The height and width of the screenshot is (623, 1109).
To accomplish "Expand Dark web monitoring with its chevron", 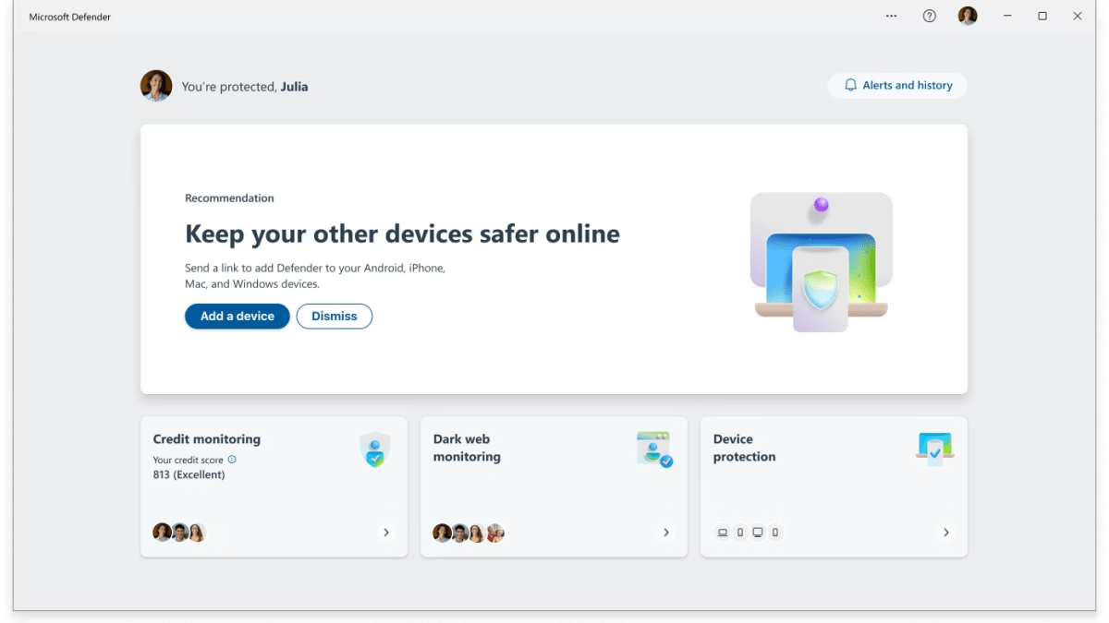I will [666, 533].
